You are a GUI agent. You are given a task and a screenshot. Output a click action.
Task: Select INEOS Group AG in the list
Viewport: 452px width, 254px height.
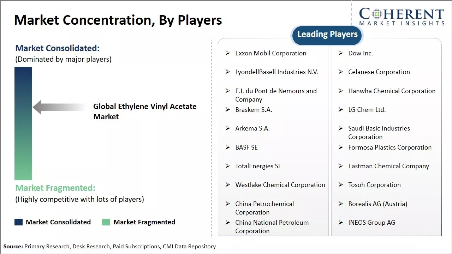click(371, 223)
